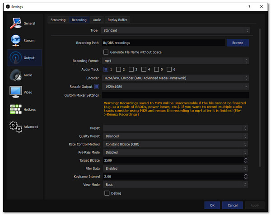Decrease Keyframe Interval with down arrow
Screen dimensions: 271x215
pyautogui.click(x=246, y=178)
